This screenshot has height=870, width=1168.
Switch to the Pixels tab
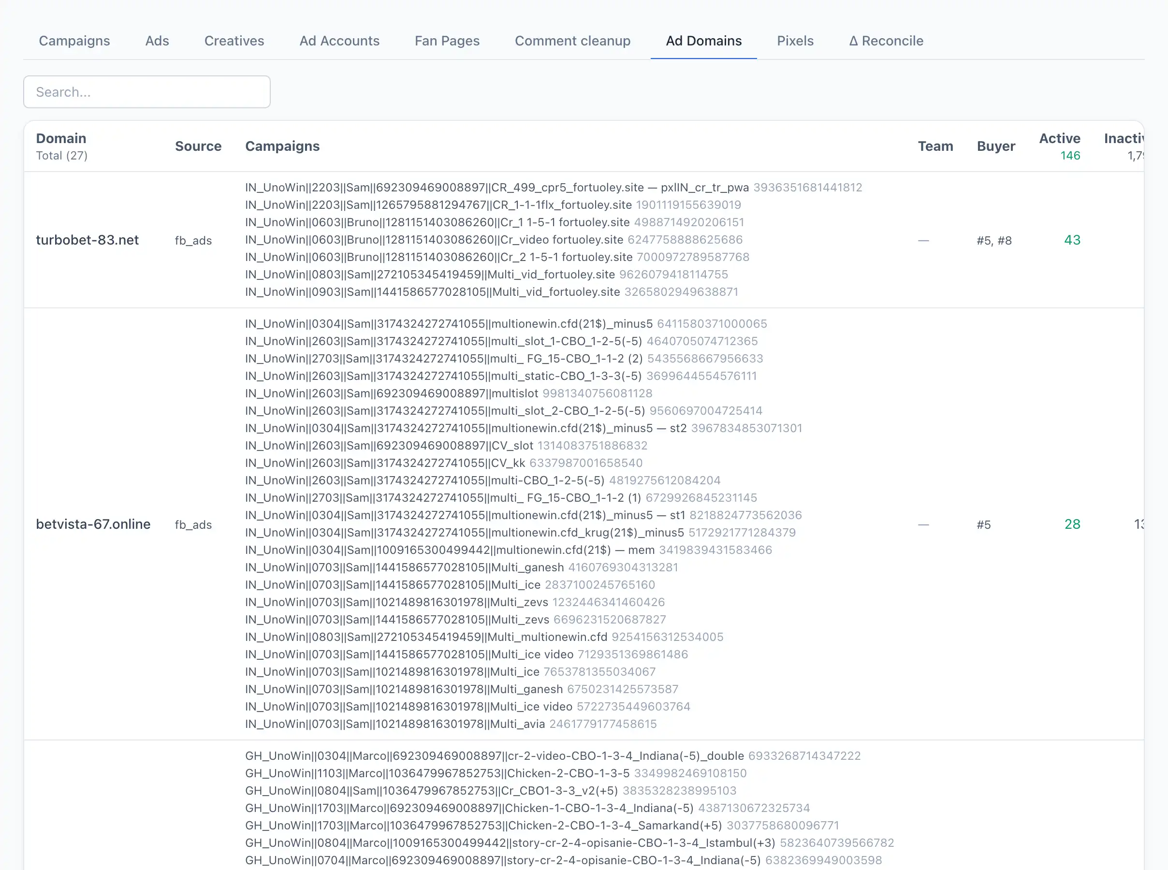pos(795,41)
